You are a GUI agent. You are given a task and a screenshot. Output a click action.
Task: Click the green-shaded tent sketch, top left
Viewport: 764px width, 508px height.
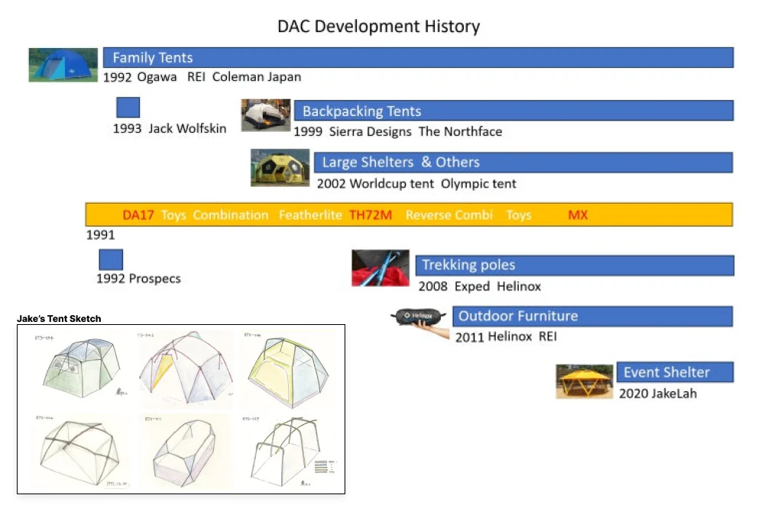pyautogui.click(x=82, y=368)
